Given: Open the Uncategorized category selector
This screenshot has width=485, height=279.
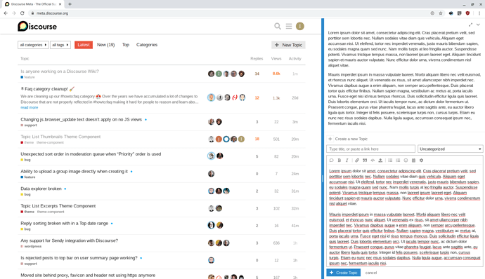Looking at the screenshot, I should (450, 149).
